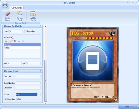Click the side panel scroll up arrow
This screenshot has width=139, height=109.
[x=45, y=27]
